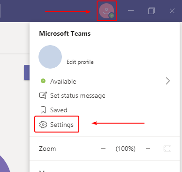This screenshot has height=172, width=182.
Task: Expand the status chevron next to Available
Action: (168, 81)
